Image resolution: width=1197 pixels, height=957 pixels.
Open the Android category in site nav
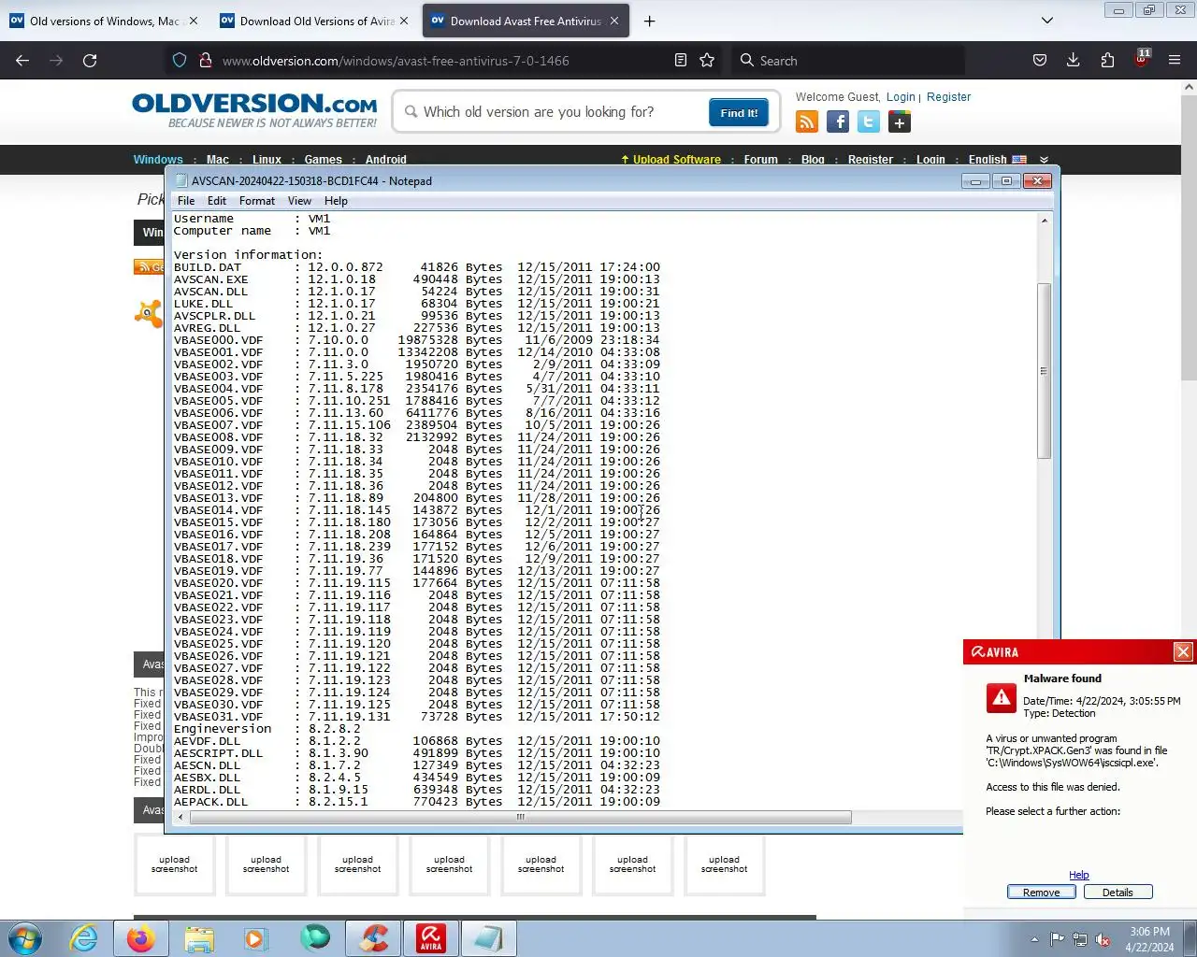point(386,160)
